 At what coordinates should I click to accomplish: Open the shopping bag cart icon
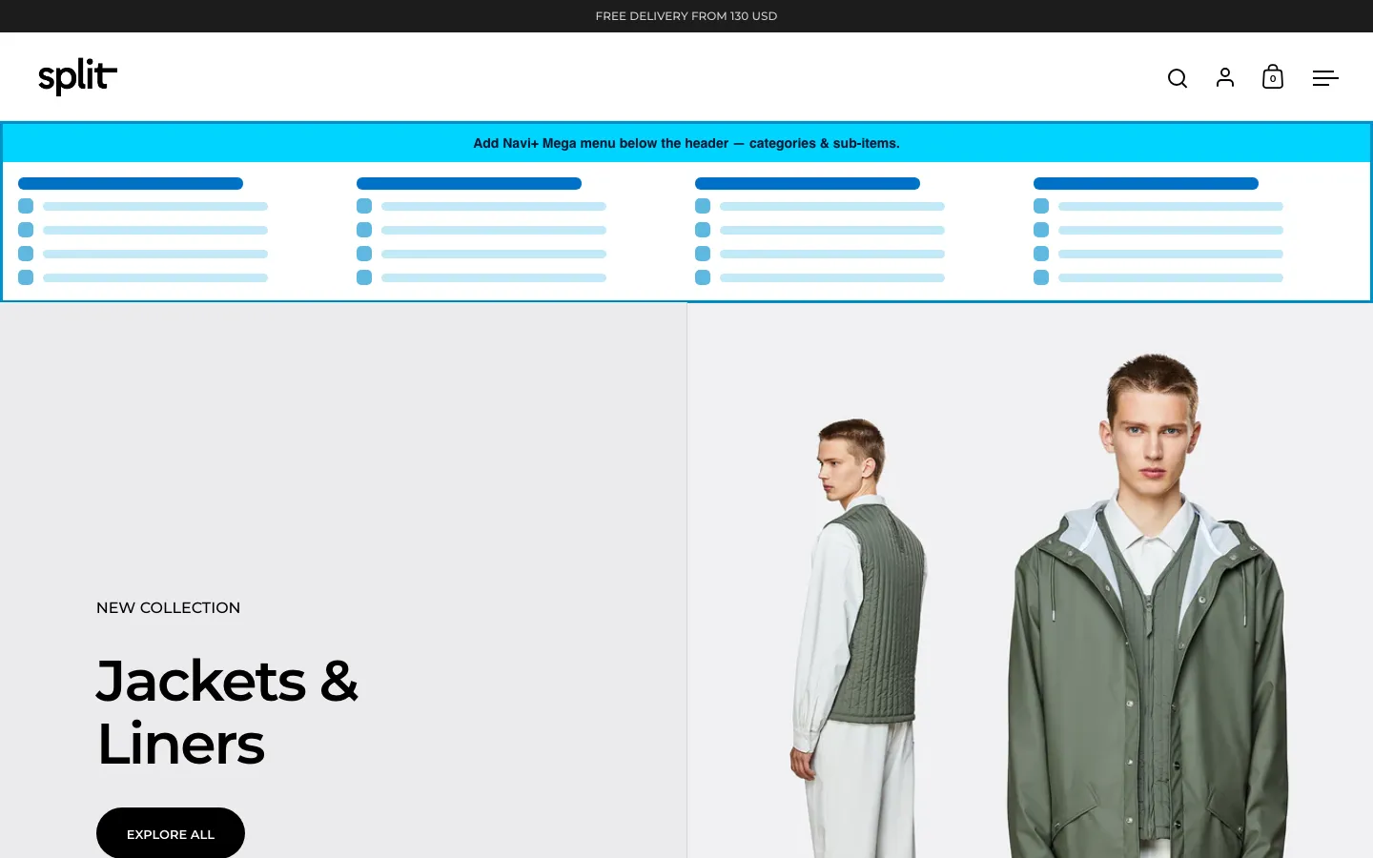1273,77
